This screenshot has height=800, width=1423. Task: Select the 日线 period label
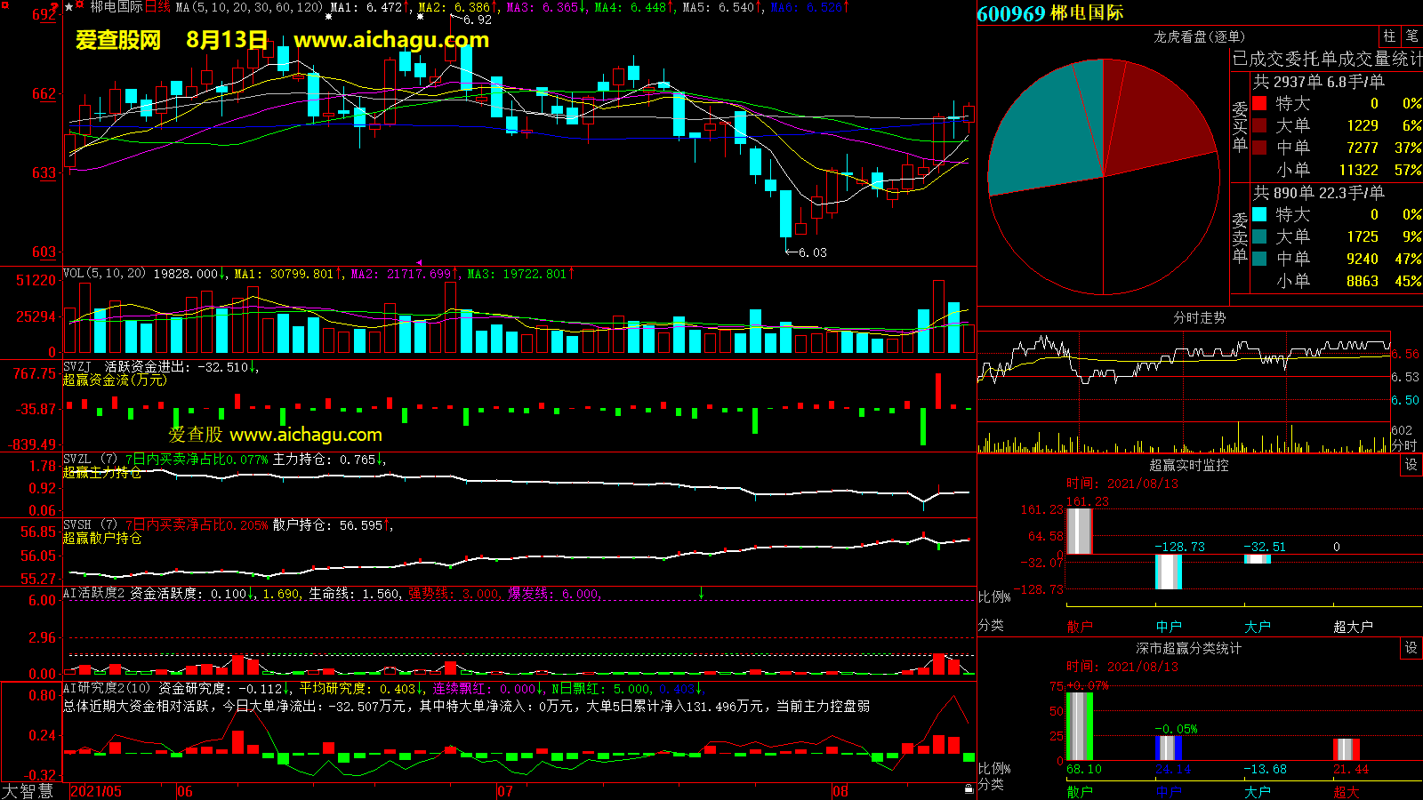coord(157,7)
